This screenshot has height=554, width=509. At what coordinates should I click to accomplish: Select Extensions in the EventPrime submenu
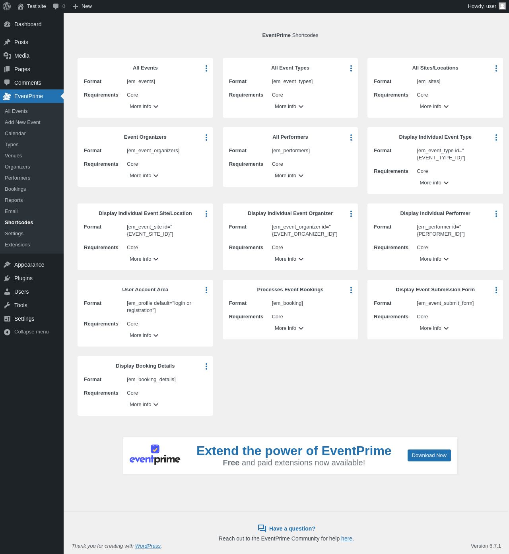[32, 245]
